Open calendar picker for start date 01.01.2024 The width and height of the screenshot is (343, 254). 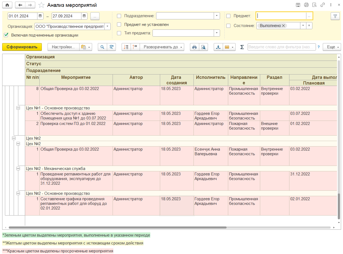click(x=40, y=16)
